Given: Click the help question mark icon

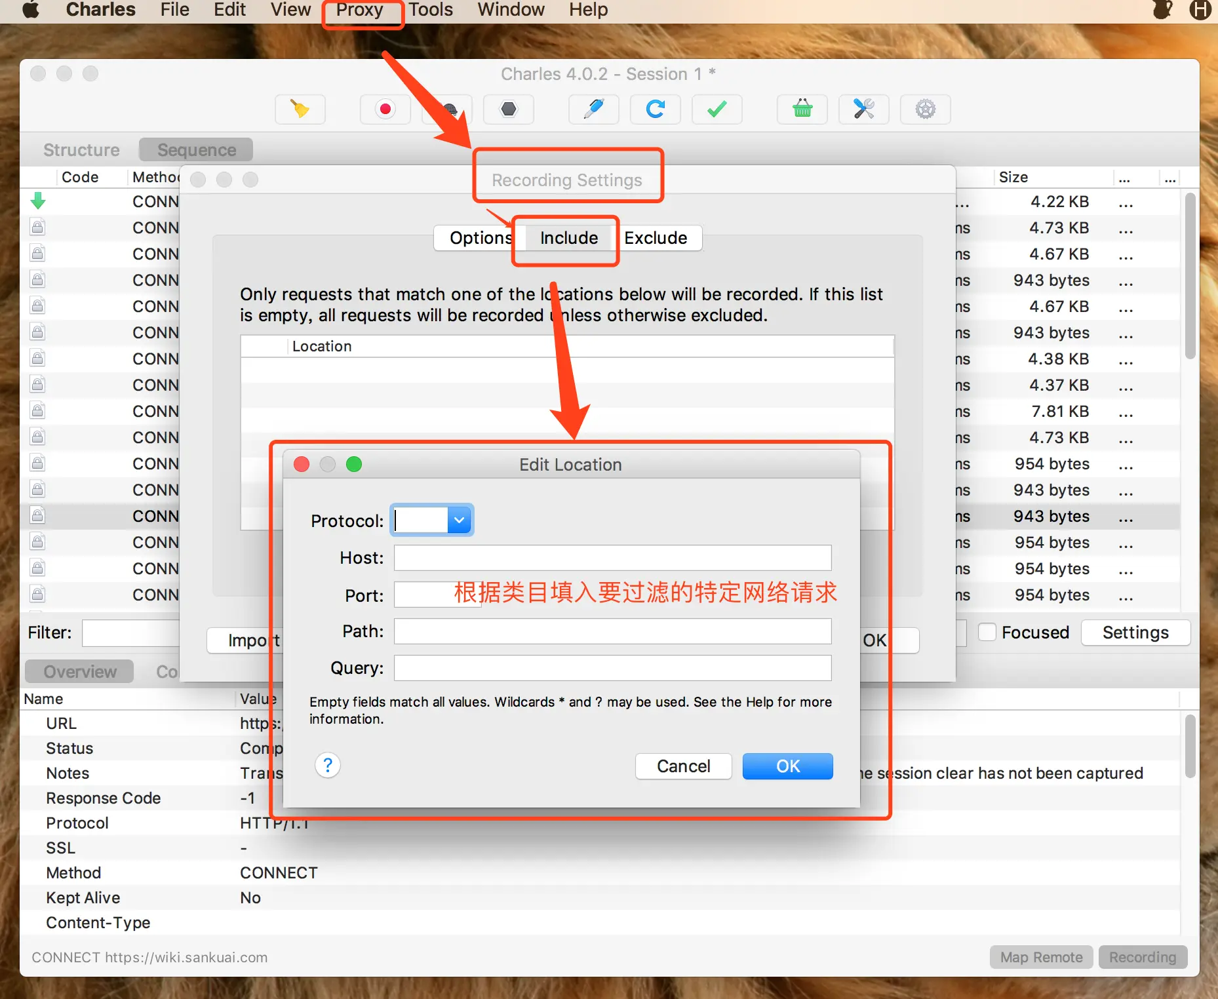Looking at the screenshot, I should coord(328,765).
